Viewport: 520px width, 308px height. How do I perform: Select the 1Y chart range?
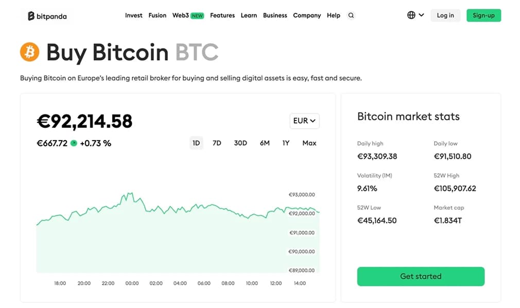point(286,143)
